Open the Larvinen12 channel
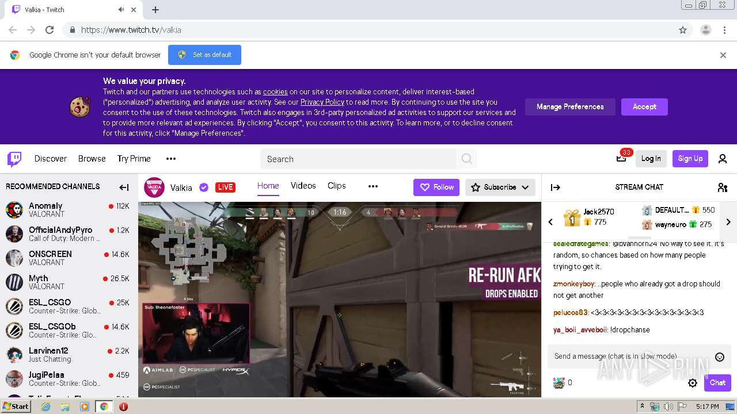Viewport: 737px width, 414px height. tap(69, 355)
